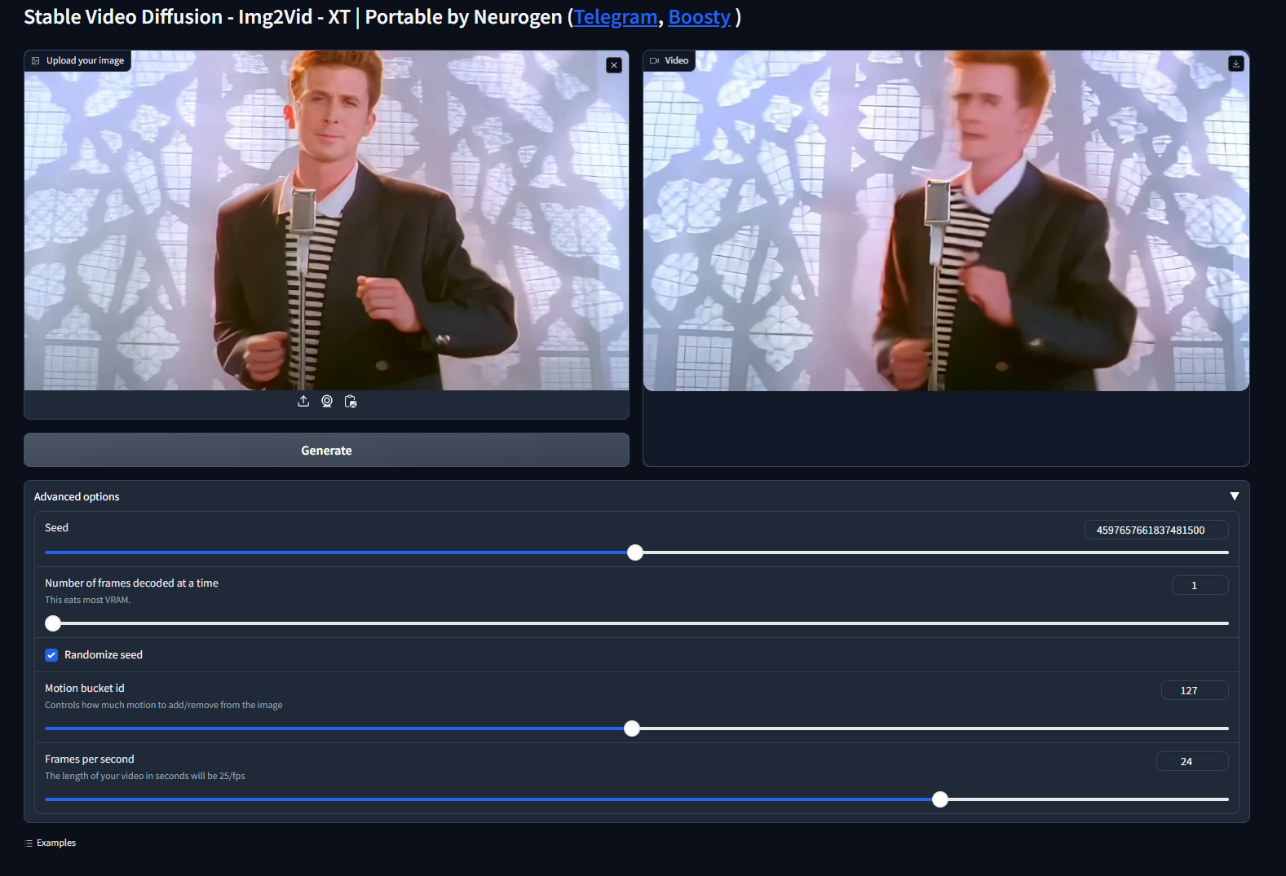The image size is (1286, 876).
Task: Remove the uploaded image with the X icon
Action: click(614, 65)
